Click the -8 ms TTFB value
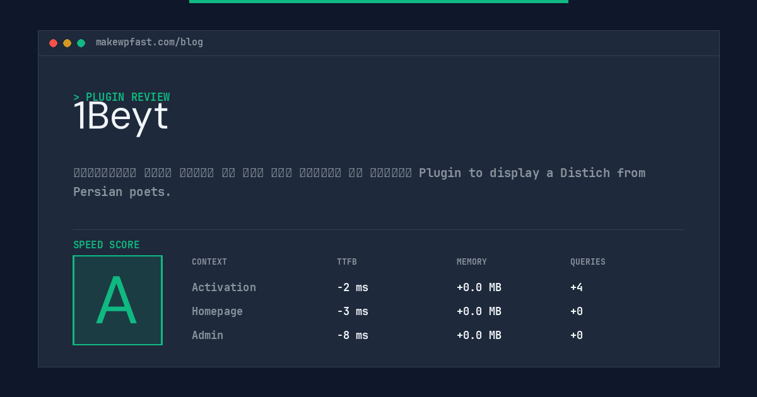Image resolution: width=757 pixels, height=397 pixels. (x=353, y=335)
